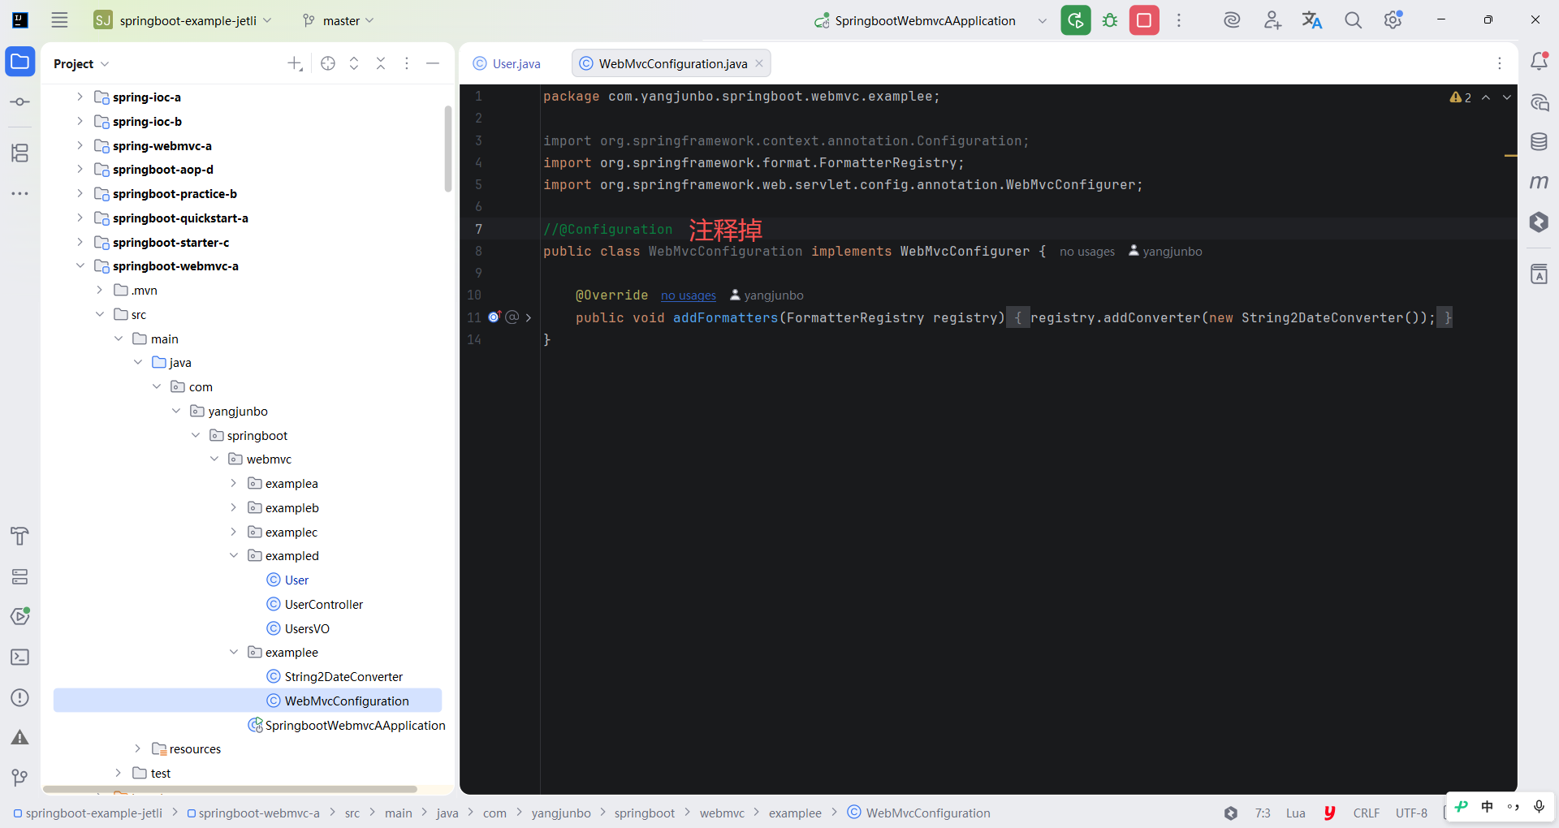1559x828 pixels.
Task: Click the Translate icon in toolbar
Action: click(1312, 20)
